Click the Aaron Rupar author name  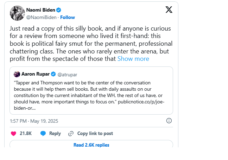pyautogui.click(x=36, y=74)
